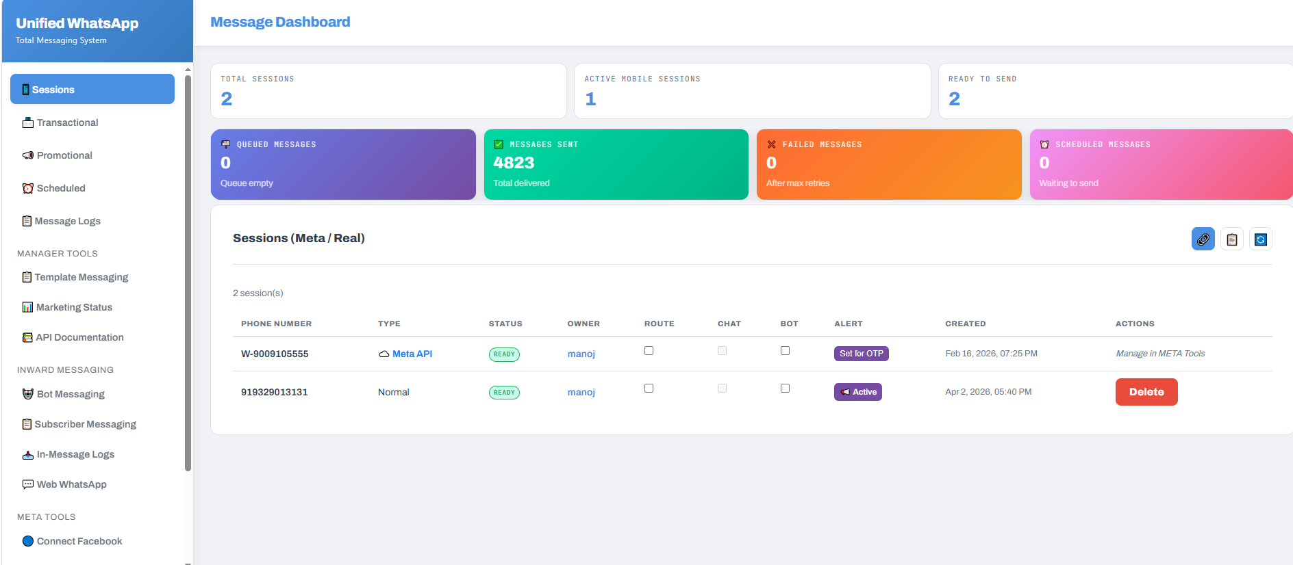
Task: Open owner manoj link for 919329013131
Action: click(x=581, y=392)
